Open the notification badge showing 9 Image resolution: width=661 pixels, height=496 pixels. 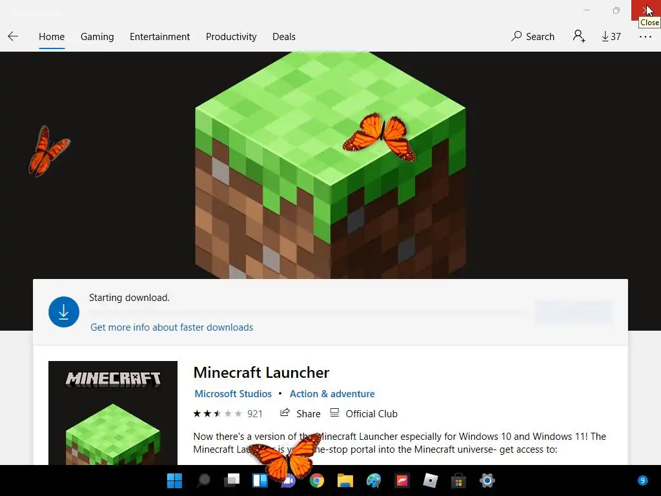[642, 480]
